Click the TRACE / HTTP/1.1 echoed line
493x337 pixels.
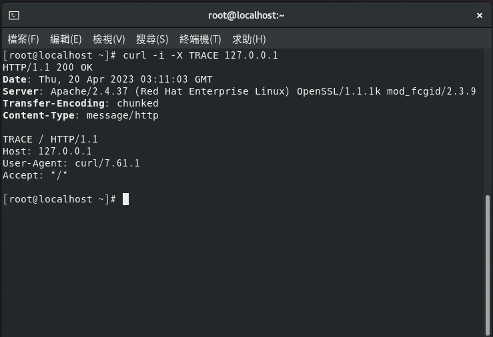[50, 139]
